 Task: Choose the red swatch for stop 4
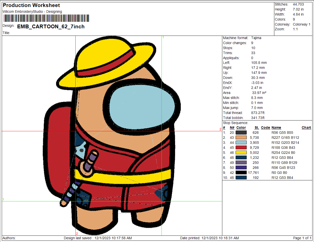(x=241, y=148)
